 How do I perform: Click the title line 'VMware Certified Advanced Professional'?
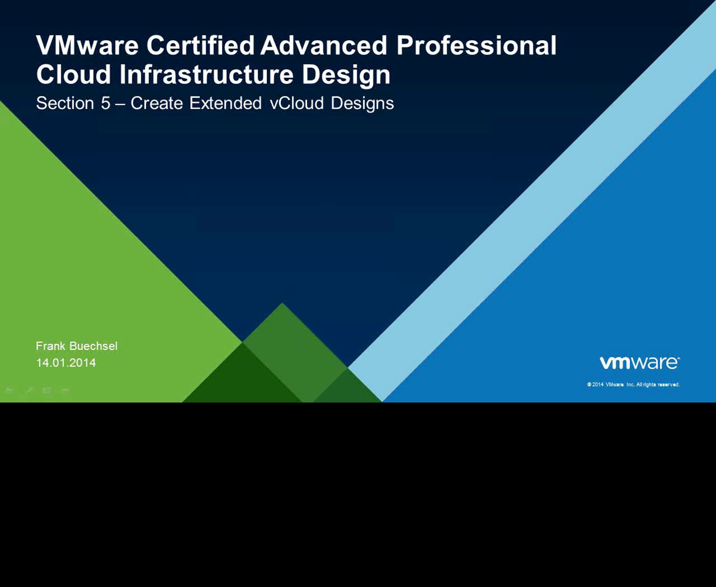click(x=296, y=45)
